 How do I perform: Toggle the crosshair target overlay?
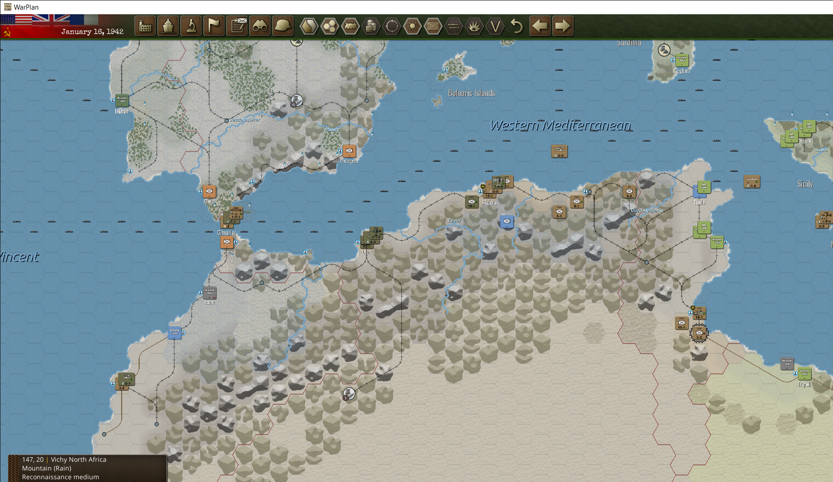(x=392, y=26)
